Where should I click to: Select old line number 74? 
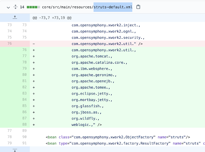point(10,31)
